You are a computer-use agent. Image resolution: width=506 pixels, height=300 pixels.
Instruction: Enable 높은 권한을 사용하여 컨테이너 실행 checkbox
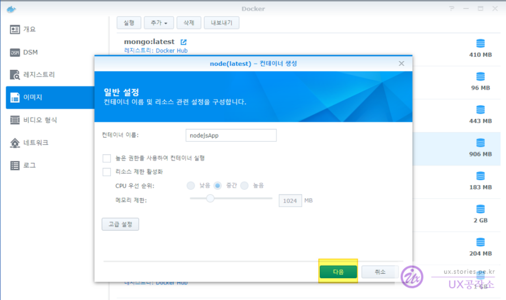coord(107,158)
